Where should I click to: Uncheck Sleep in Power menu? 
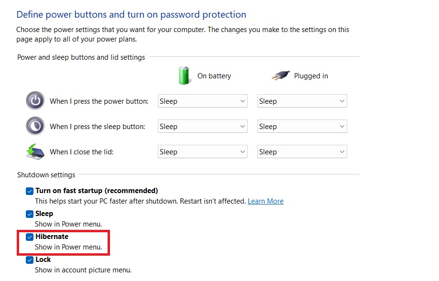tap(30, 214)
